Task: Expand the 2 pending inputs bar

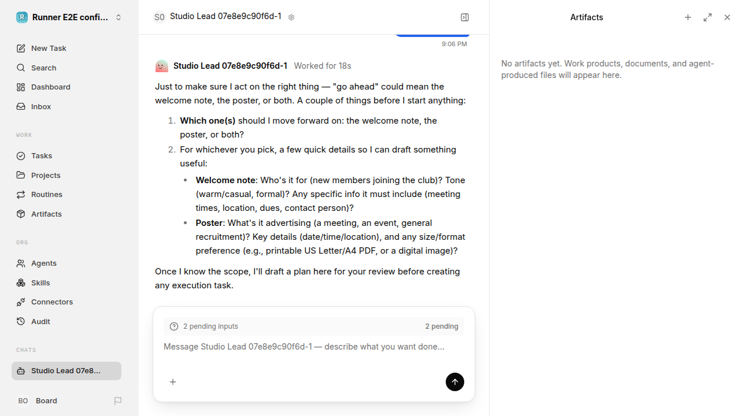Action: pos(314,326)
